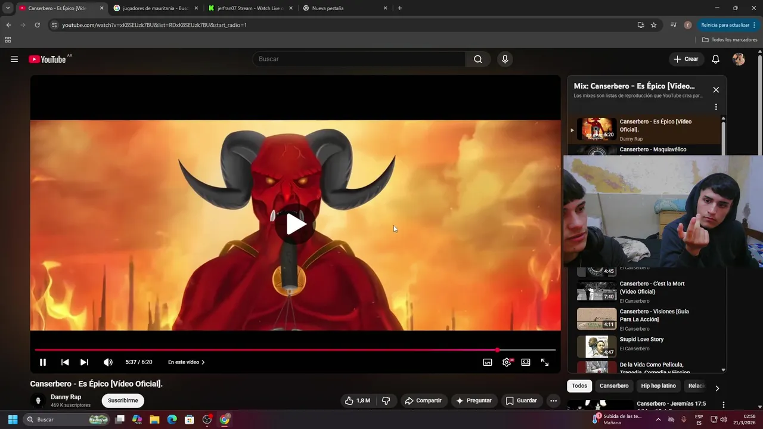Save video with Guardar button
Screen dimensions: 763x429
point(522,400)
